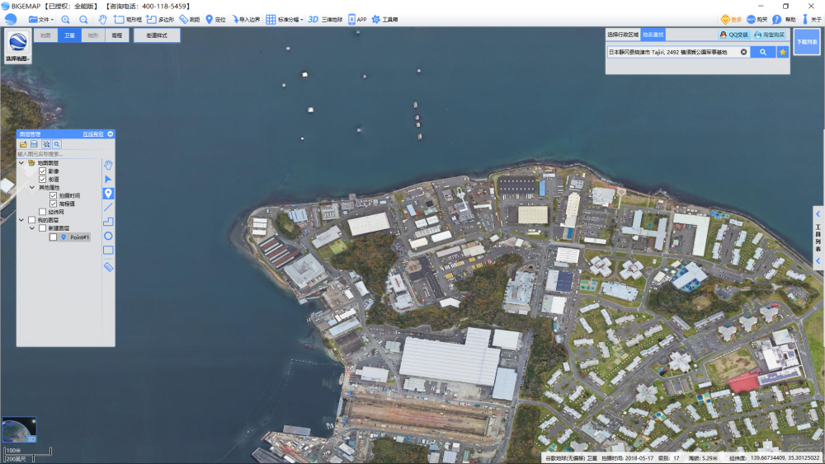Enable the Point#1 layer checkbox
This screenshot has width=825, height=464.
click(53, 237)
